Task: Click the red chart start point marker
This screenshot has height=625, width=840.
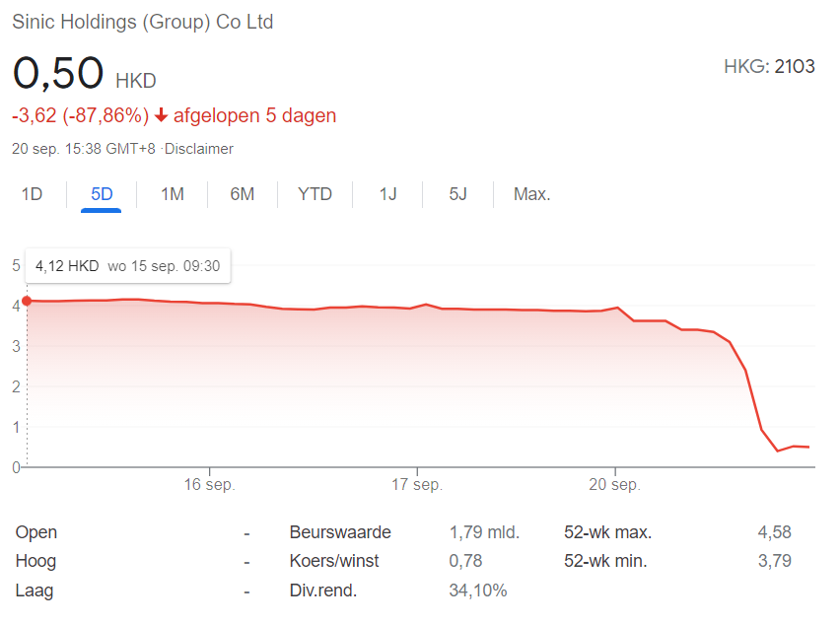Action: (x=27, y=301)
